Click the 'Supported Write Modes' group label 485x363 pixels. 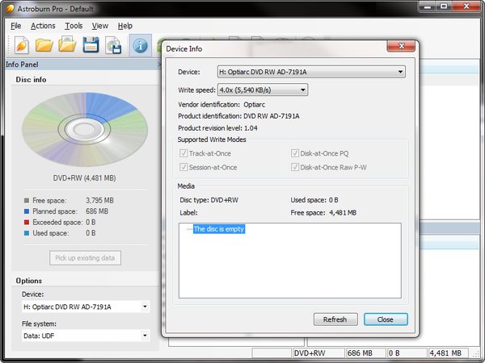coord(212,140)
